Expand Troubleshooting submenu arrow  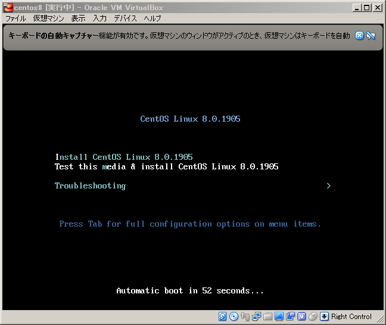tap(329, 186)
